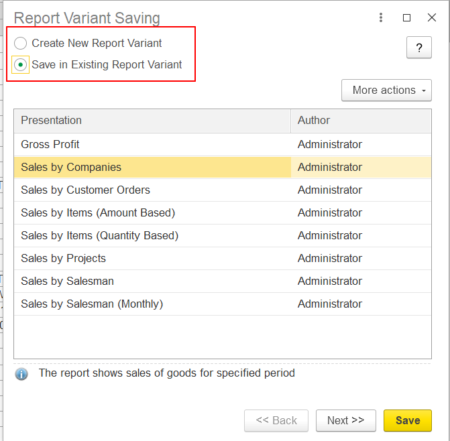Expand the More actions dropdown

386,90
